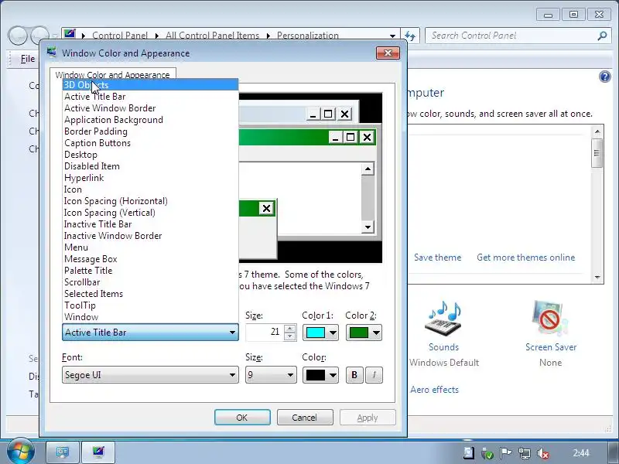Screen dimensions: 619x464
Task: Choose Hyperlink from the list
Action: coord(150,178)
